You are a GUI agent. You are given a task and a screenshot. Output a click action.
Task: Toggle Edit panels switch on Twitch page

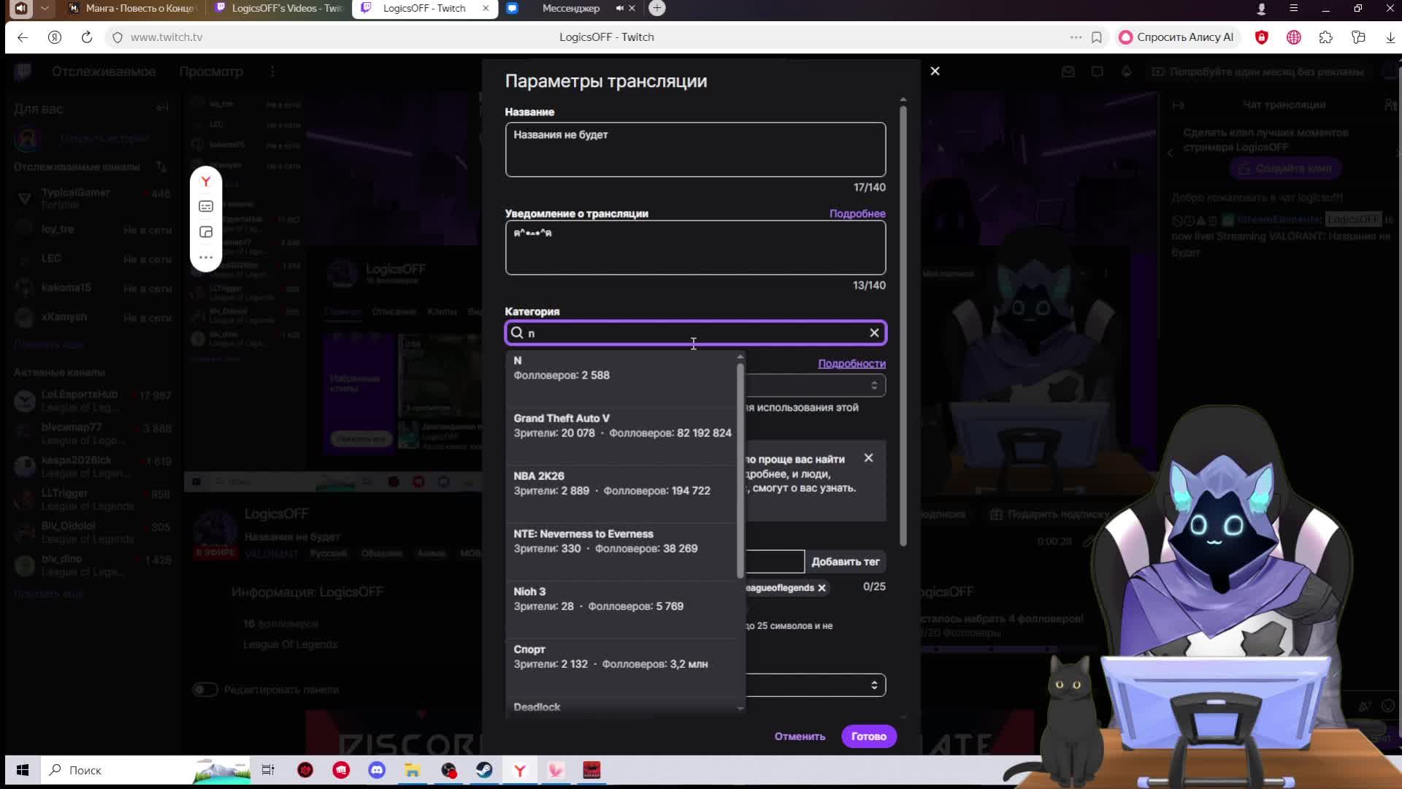[205, 690]
